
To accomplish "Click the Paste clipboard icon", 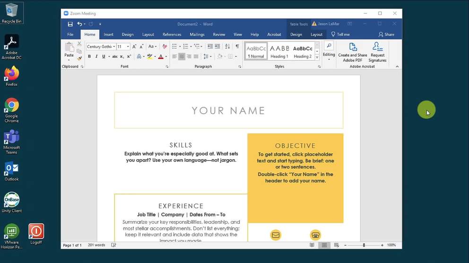I will [x=69, y=47].
